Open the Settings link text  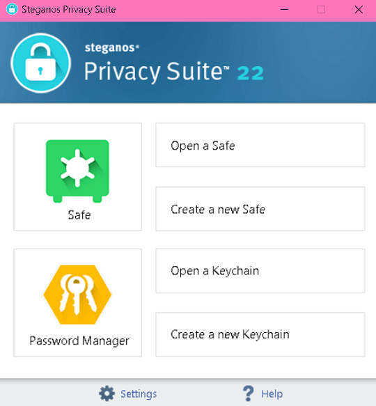(x=139, y=394)
